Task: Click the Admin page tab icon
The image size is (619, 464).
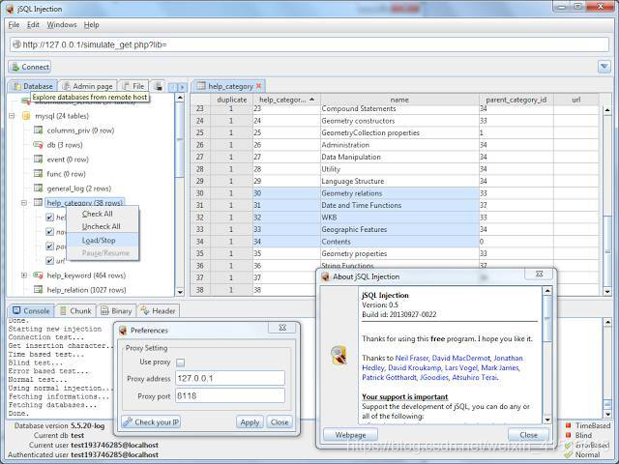Action: tap(67, 86)
